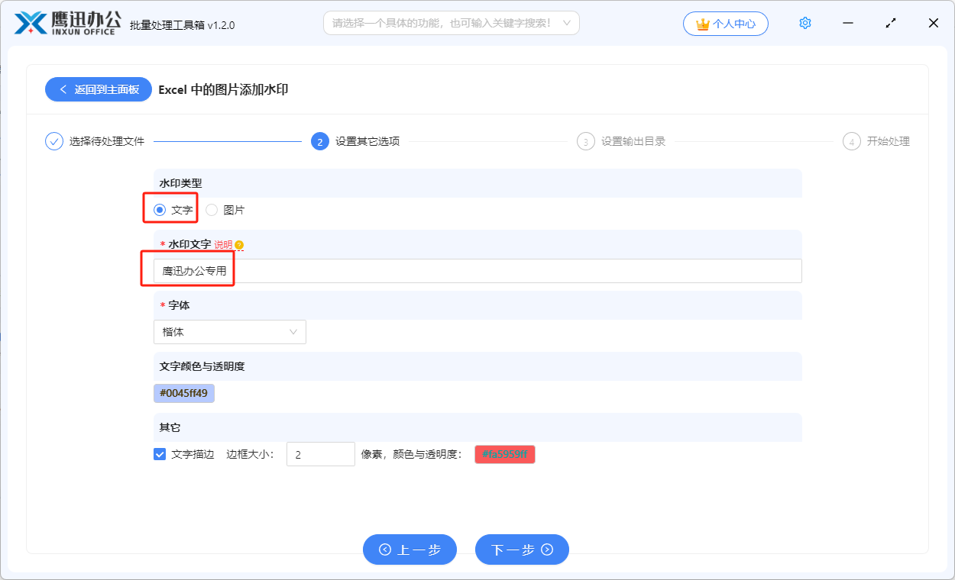
Task: Open stroke color swatch #fa5959ff
Action: pos(505,454)
